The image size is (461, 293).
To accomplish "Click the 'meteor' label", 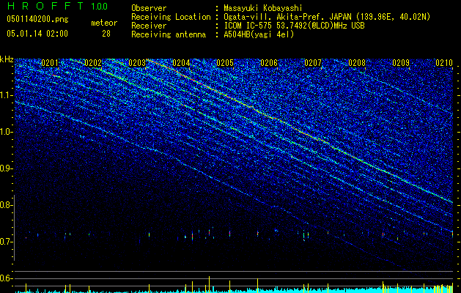I will pos(104,23).
